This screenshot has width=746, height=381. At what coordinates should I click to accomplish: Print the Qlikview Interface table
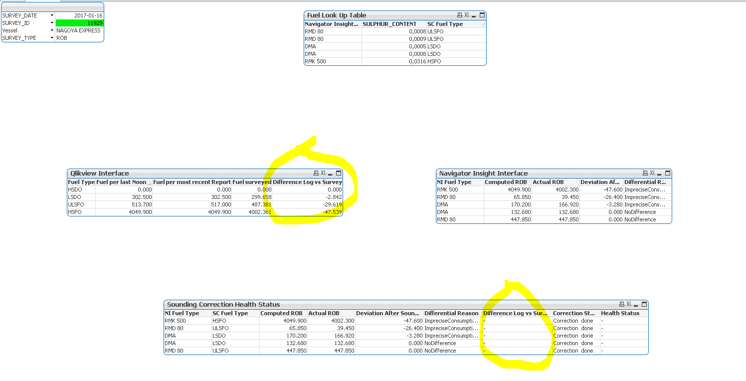point(316,173)
